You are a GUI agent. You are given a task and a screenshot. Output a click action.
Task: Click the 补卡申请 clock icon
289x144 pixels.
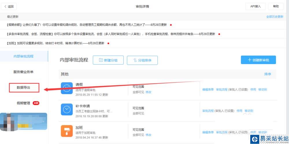[67, 109]
